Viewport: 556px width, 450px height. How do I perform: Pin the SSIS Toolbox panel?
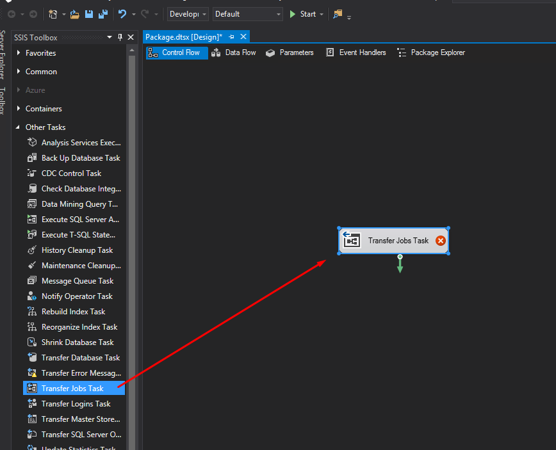tap(120, 38)
